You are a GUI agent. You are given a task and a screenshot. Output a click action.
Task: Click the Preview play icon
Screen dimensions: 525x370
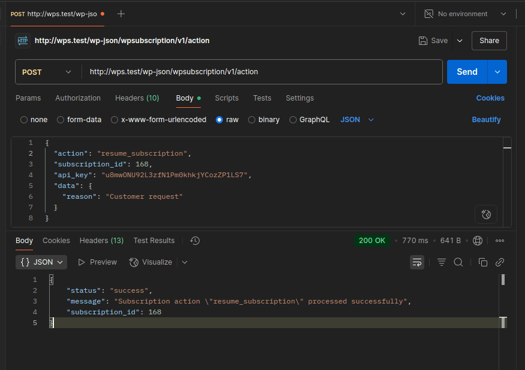pos(82,262)
